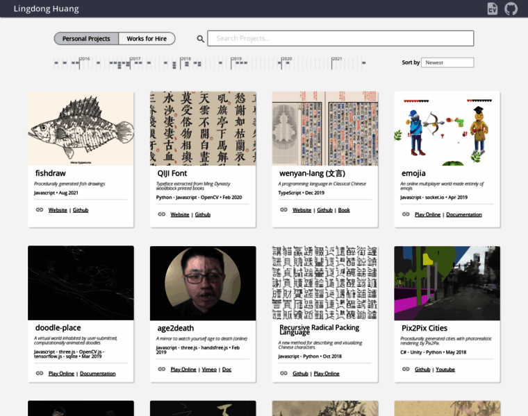This screenshot has width=528, height=416.
Task: Click the link icon on QIJI Font card
Action: point(162,214)
